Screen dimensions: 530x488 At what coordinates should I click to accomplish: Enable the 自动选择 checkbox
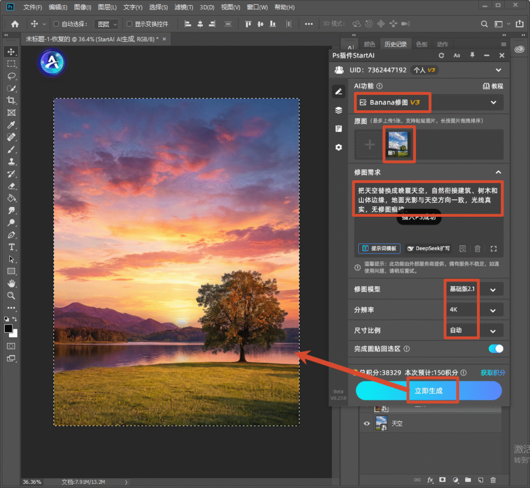[x=56, y=24]
